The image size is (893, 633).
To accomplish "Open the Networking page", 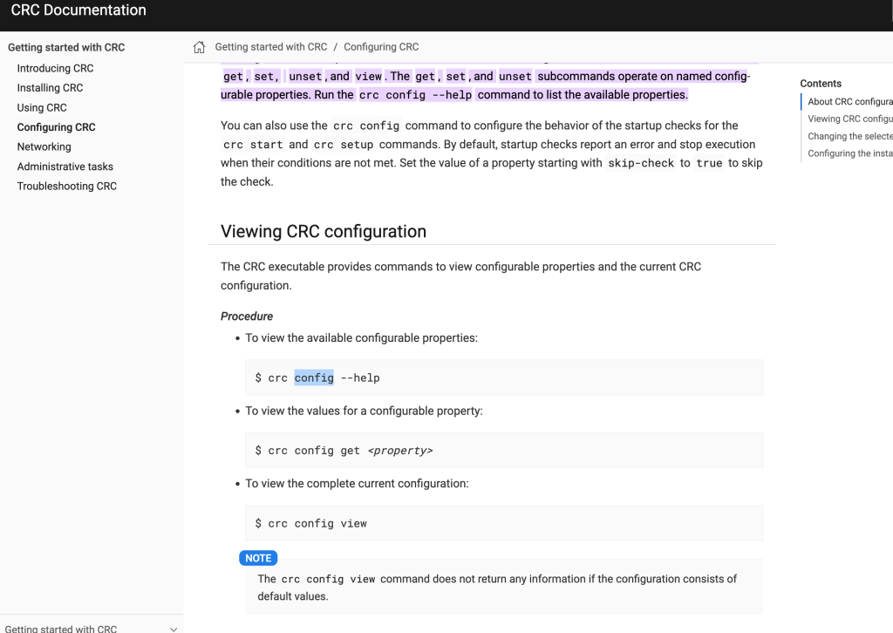I will click(44, 146).
